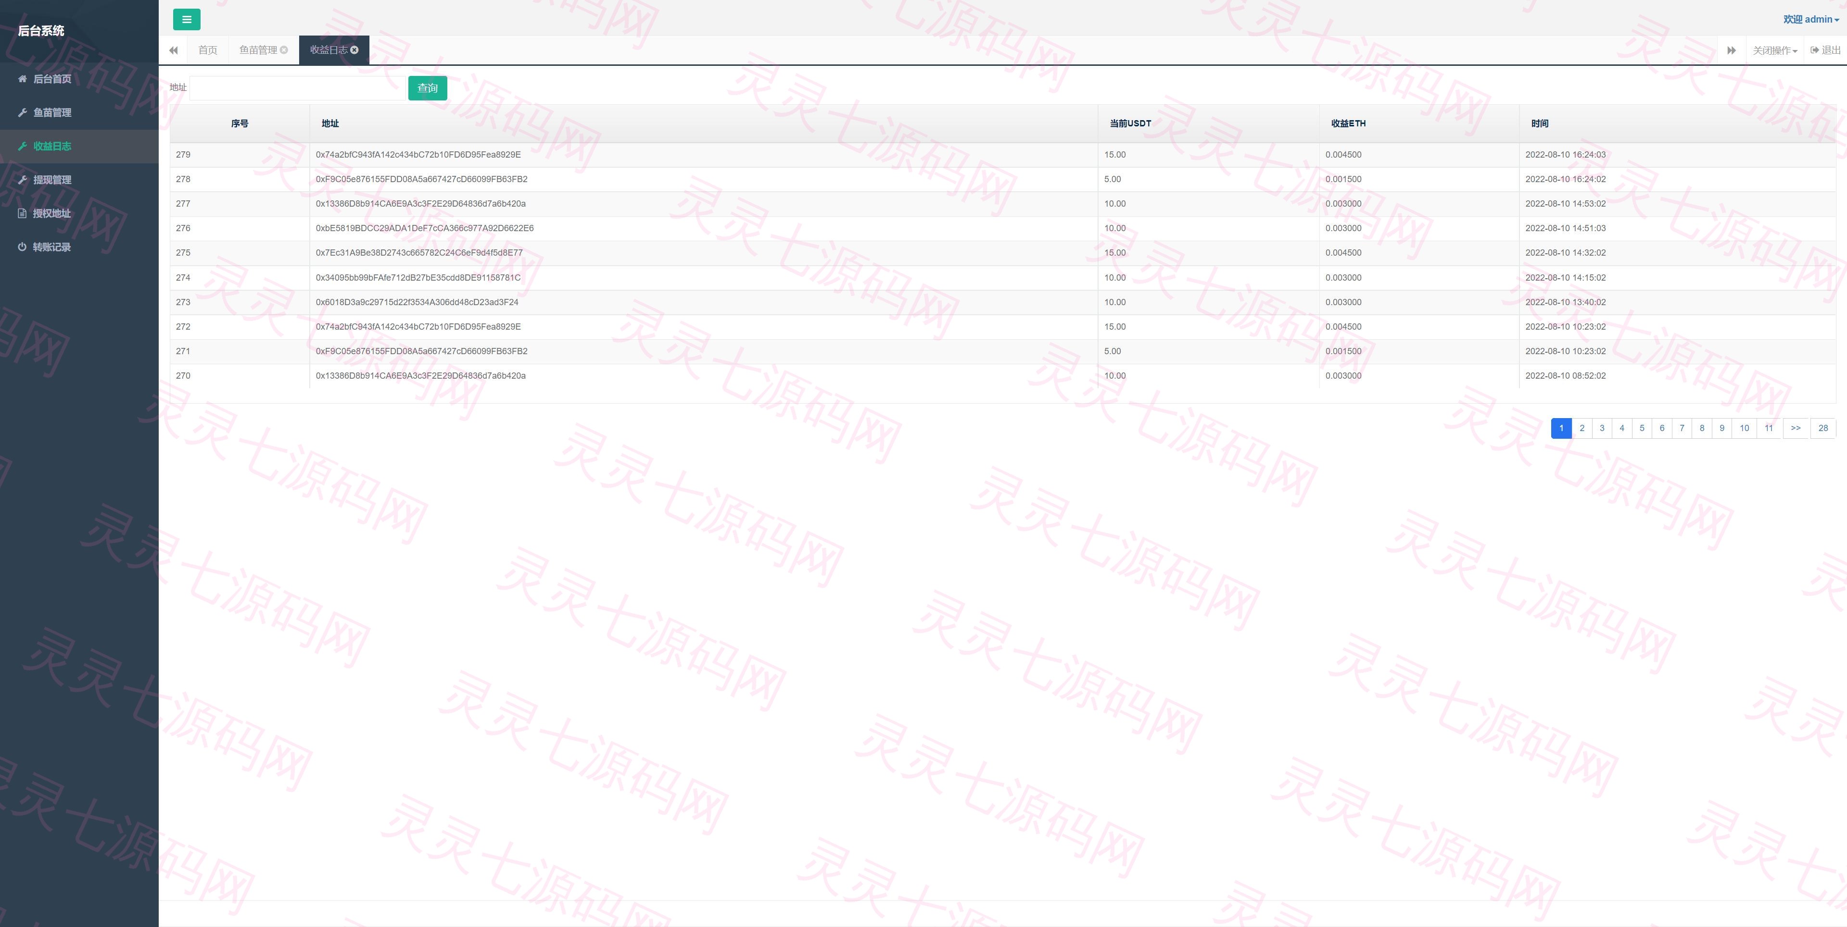
Task: Click timestamp 2022-08-10 13:40:02
Action: [1565, 302]
